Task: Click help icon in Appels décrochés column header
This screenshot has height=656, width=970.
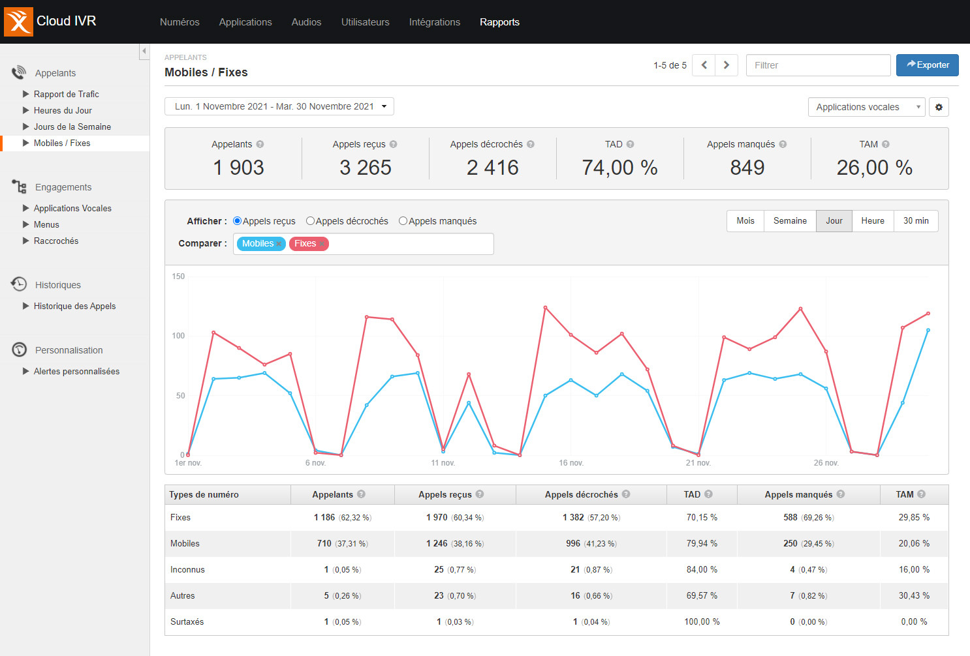Action: [626, 494]
